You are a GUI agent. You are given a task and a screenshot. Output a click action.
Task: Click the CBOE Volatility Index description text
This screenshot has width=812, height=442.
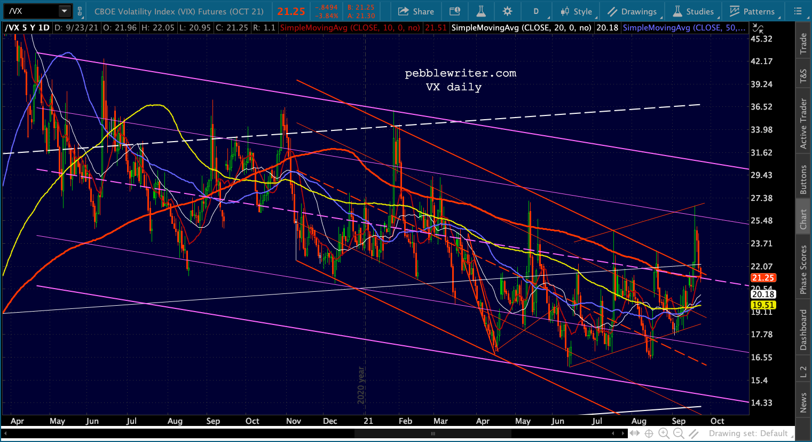pos(180,11)
